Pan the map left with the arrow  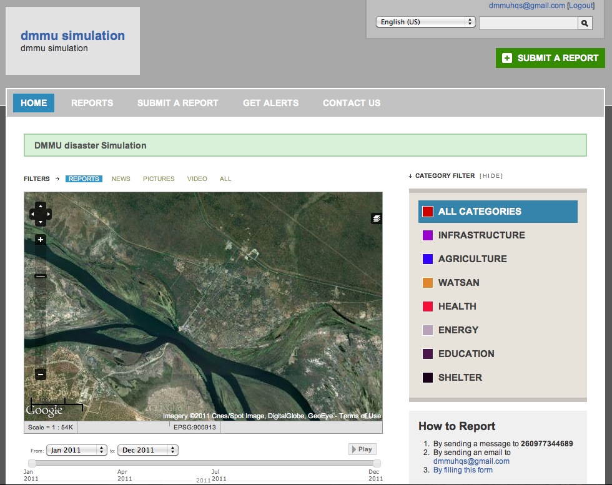pos(33,214)
